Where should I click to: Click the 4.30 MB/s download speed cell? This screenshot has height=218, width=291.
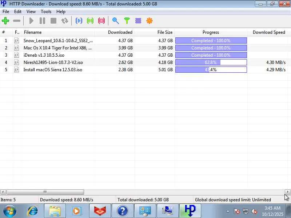coord(276,62)
